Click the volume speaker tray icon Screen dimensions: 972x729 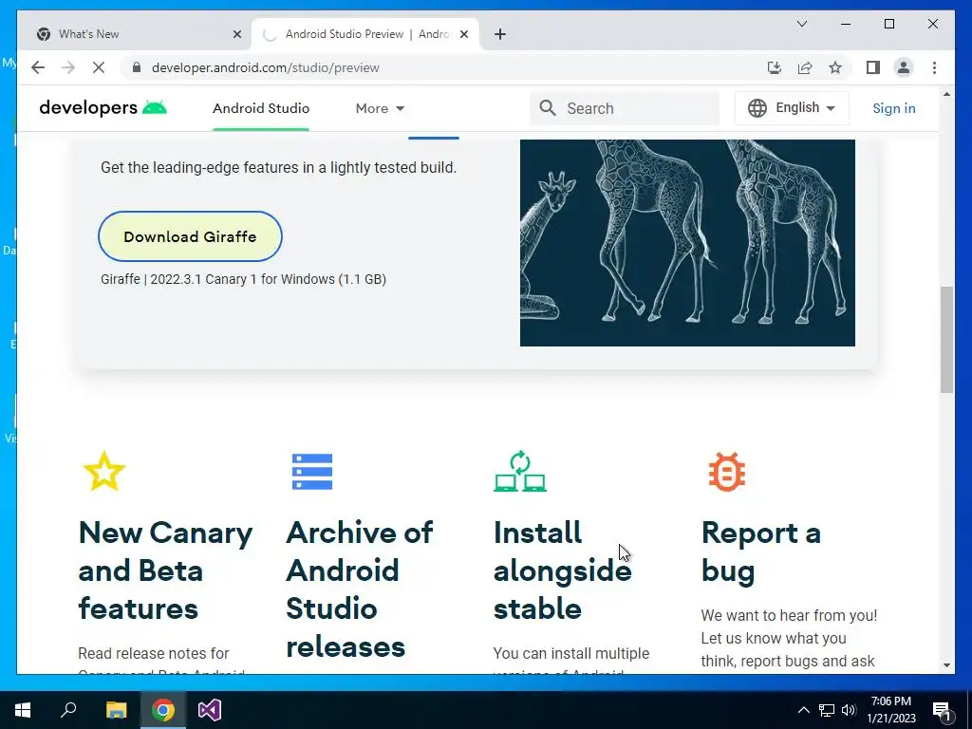tap(849, 710)
